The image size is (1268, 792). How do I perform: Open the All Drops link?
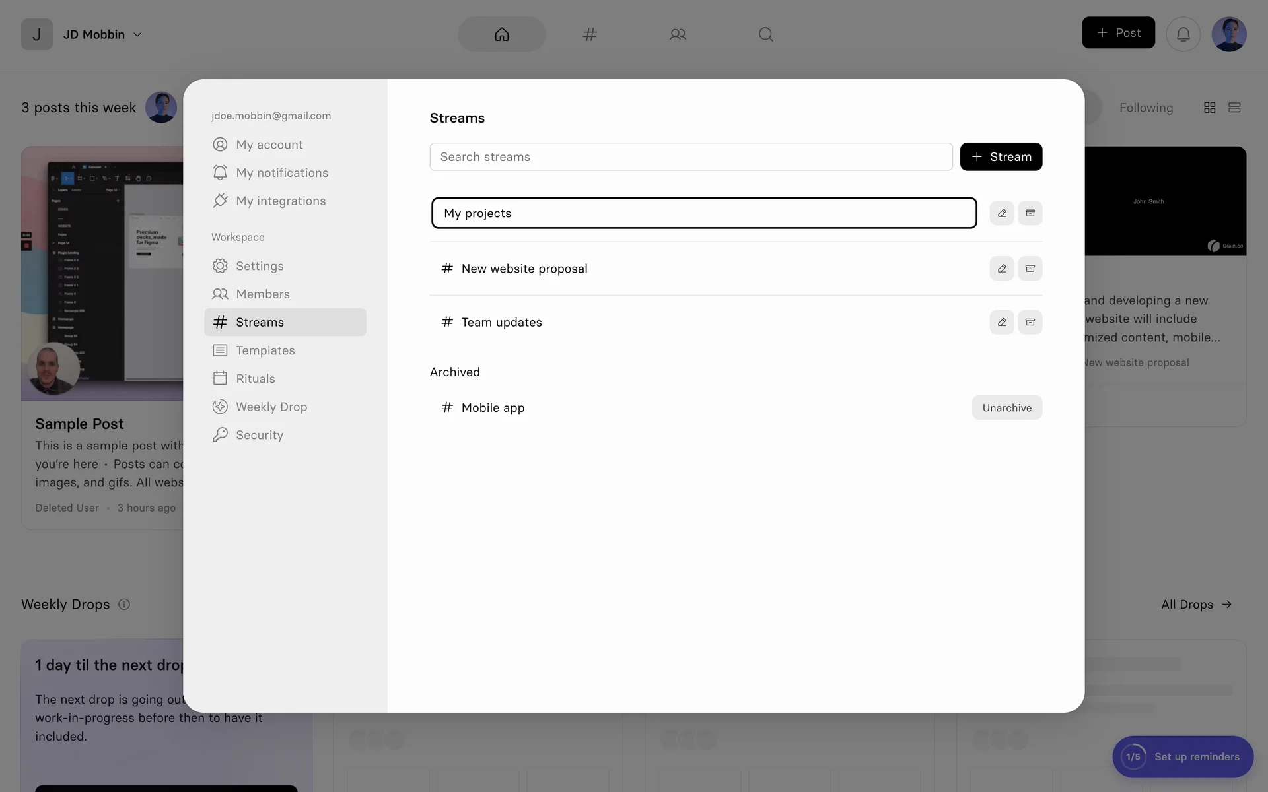pos(1196,604)
